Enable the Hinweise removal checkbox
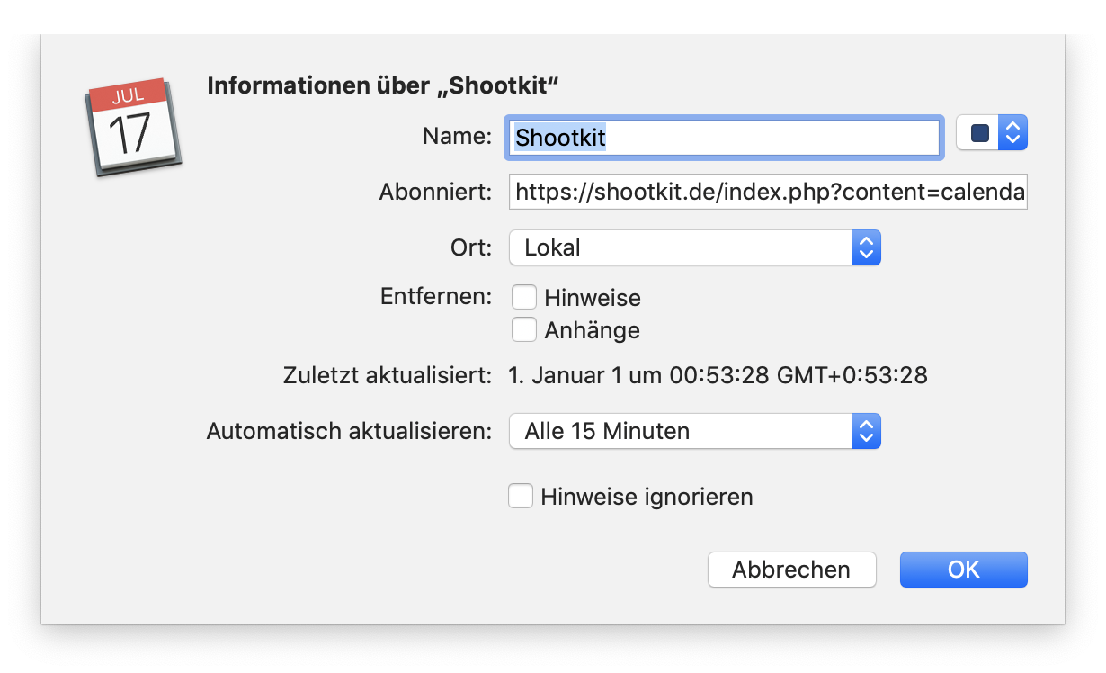This screenshot has width=1106, height=673. (524, 296)
